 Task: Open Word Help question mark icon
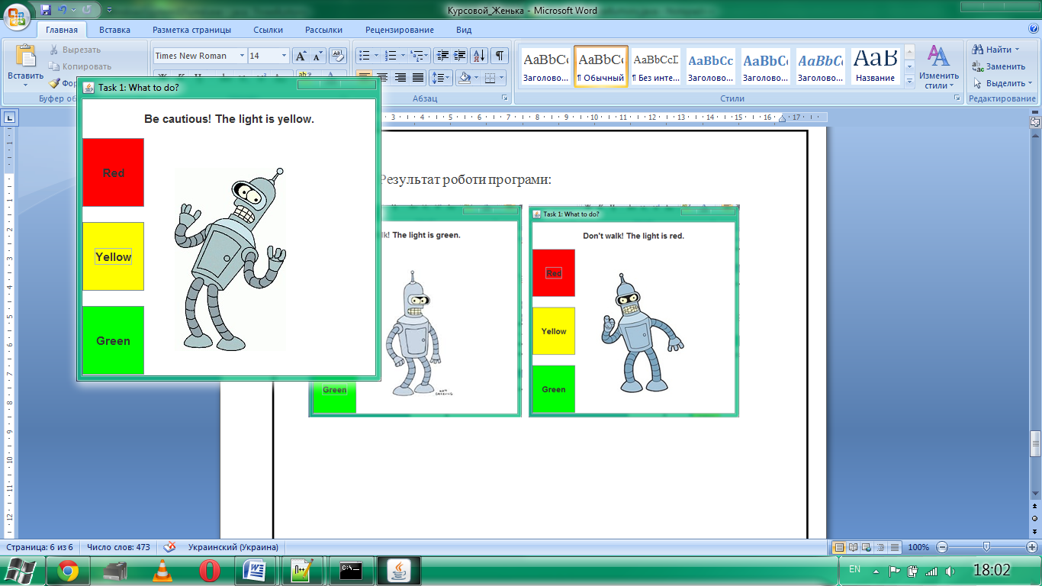1032,30
